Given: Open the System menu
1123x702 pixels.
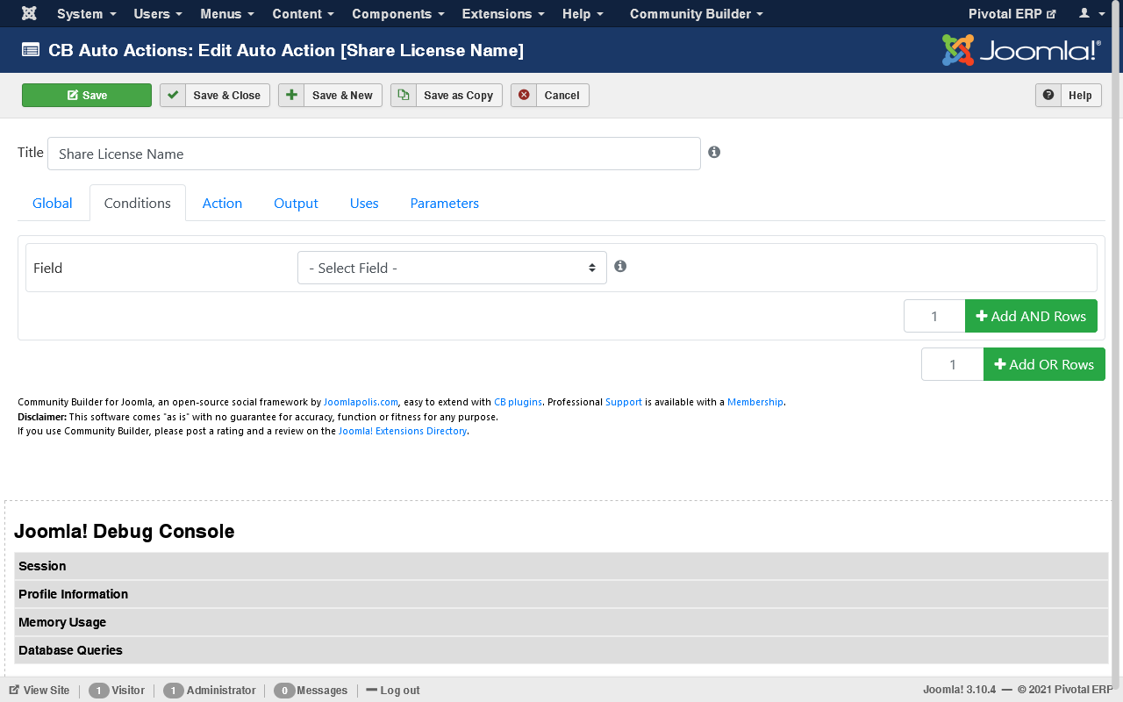Looking at the screenshot, I should 86,13.
